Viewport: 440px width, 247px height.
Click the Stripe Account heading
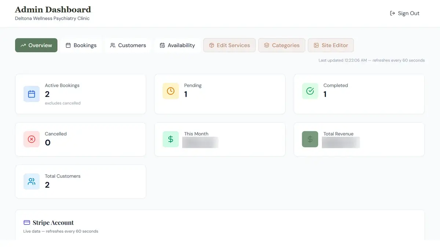point(53,222)
